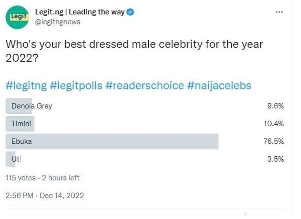Click the blue verified badge
301x219 pixels.
point(130,12)
